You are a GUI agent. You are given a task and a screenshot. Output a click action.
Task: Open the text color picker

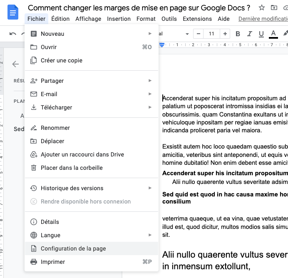click(273, 34)
